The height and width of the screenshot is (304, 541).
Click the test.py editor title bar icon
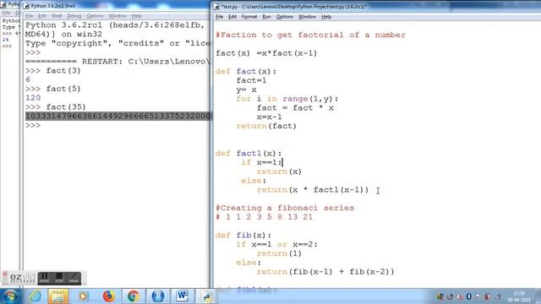(216, 7)
